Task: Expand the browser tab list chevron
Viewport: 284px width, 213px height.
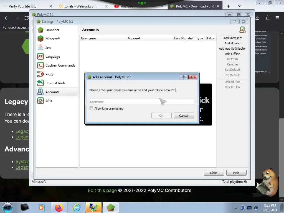Action: 239,6
